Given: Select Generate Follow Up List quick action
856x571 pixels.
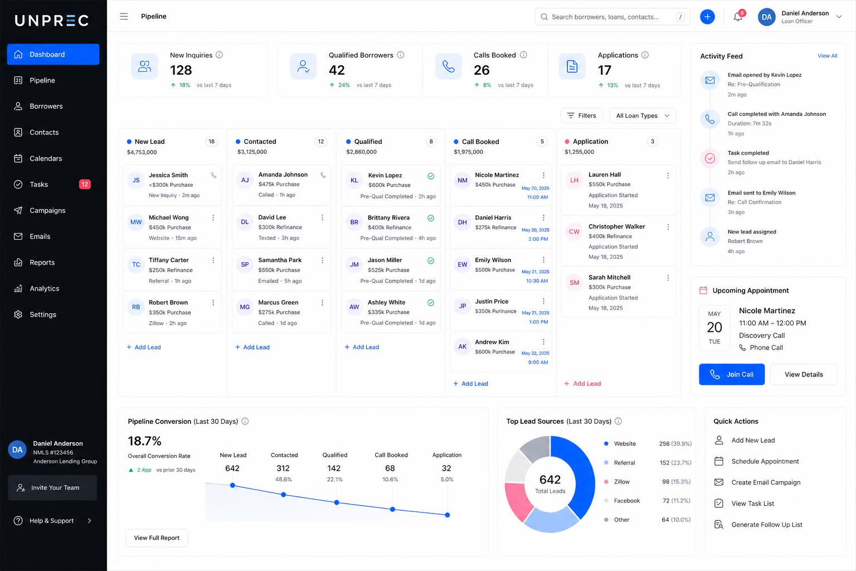Looking at the screenshot, I should coord(758,525).
